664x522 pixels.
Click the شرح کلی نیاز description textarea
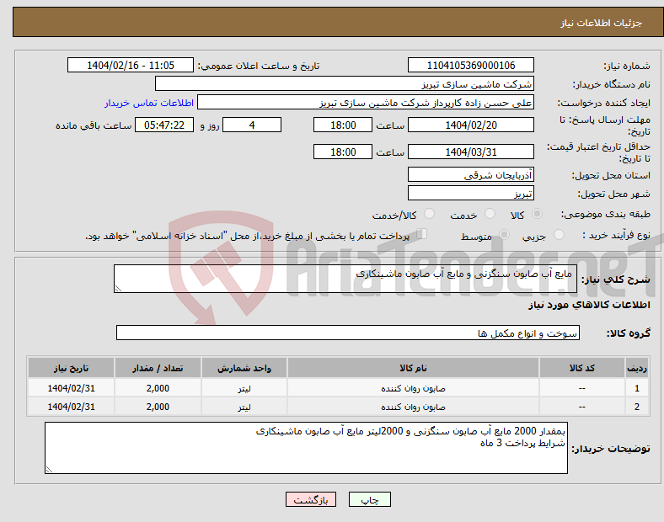click(x=345, y=279)
